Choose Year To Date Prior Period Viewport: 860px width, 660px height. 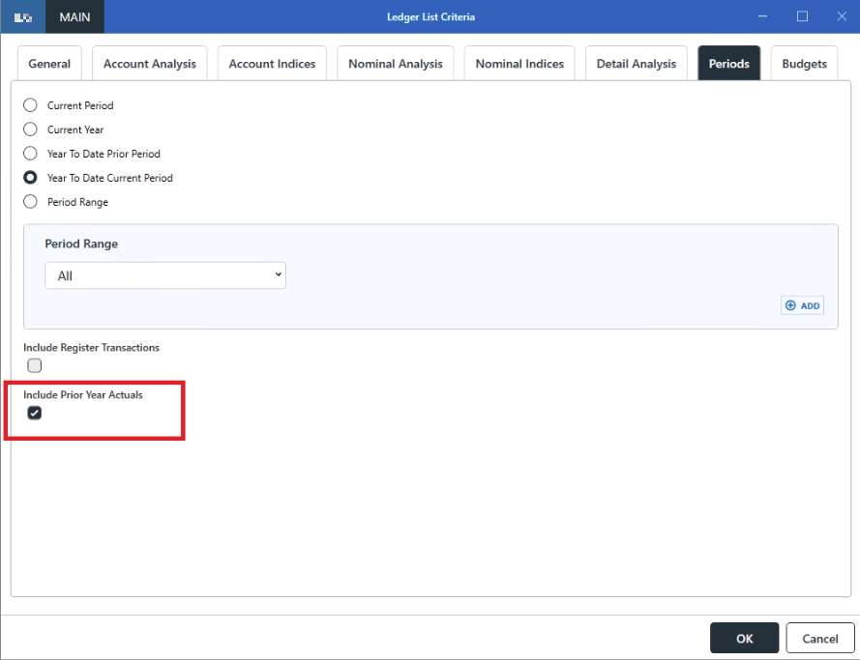pyautogui.click(x=31, y=154)
